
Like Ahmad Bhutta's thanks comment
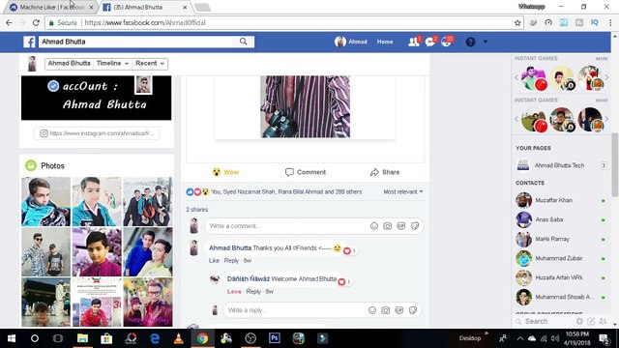pos(214,261)
